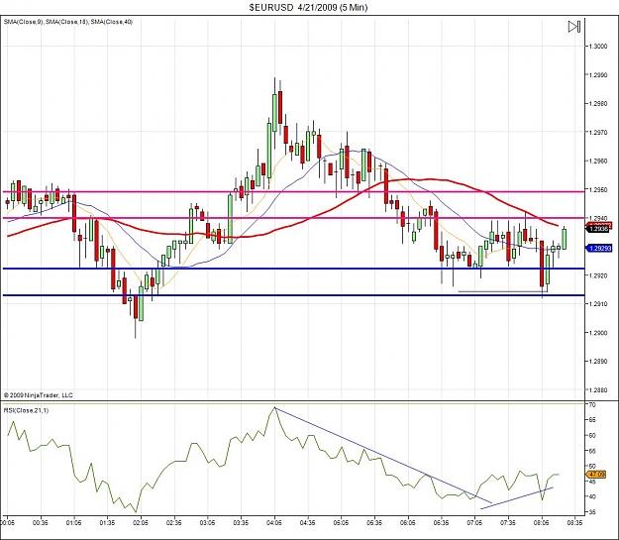
Task: Click the 1.2880 price axis label
Action: 597,390
